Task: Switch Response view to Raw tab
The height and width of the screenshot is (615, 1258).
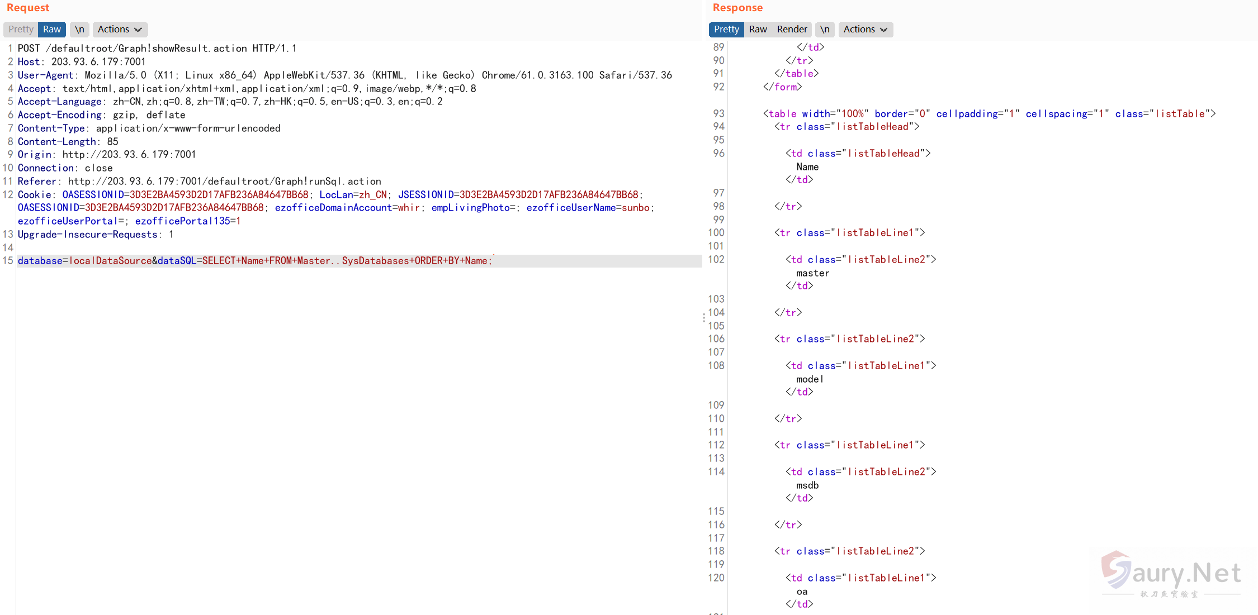Action: pyautogui.click(x=758, y=29)
